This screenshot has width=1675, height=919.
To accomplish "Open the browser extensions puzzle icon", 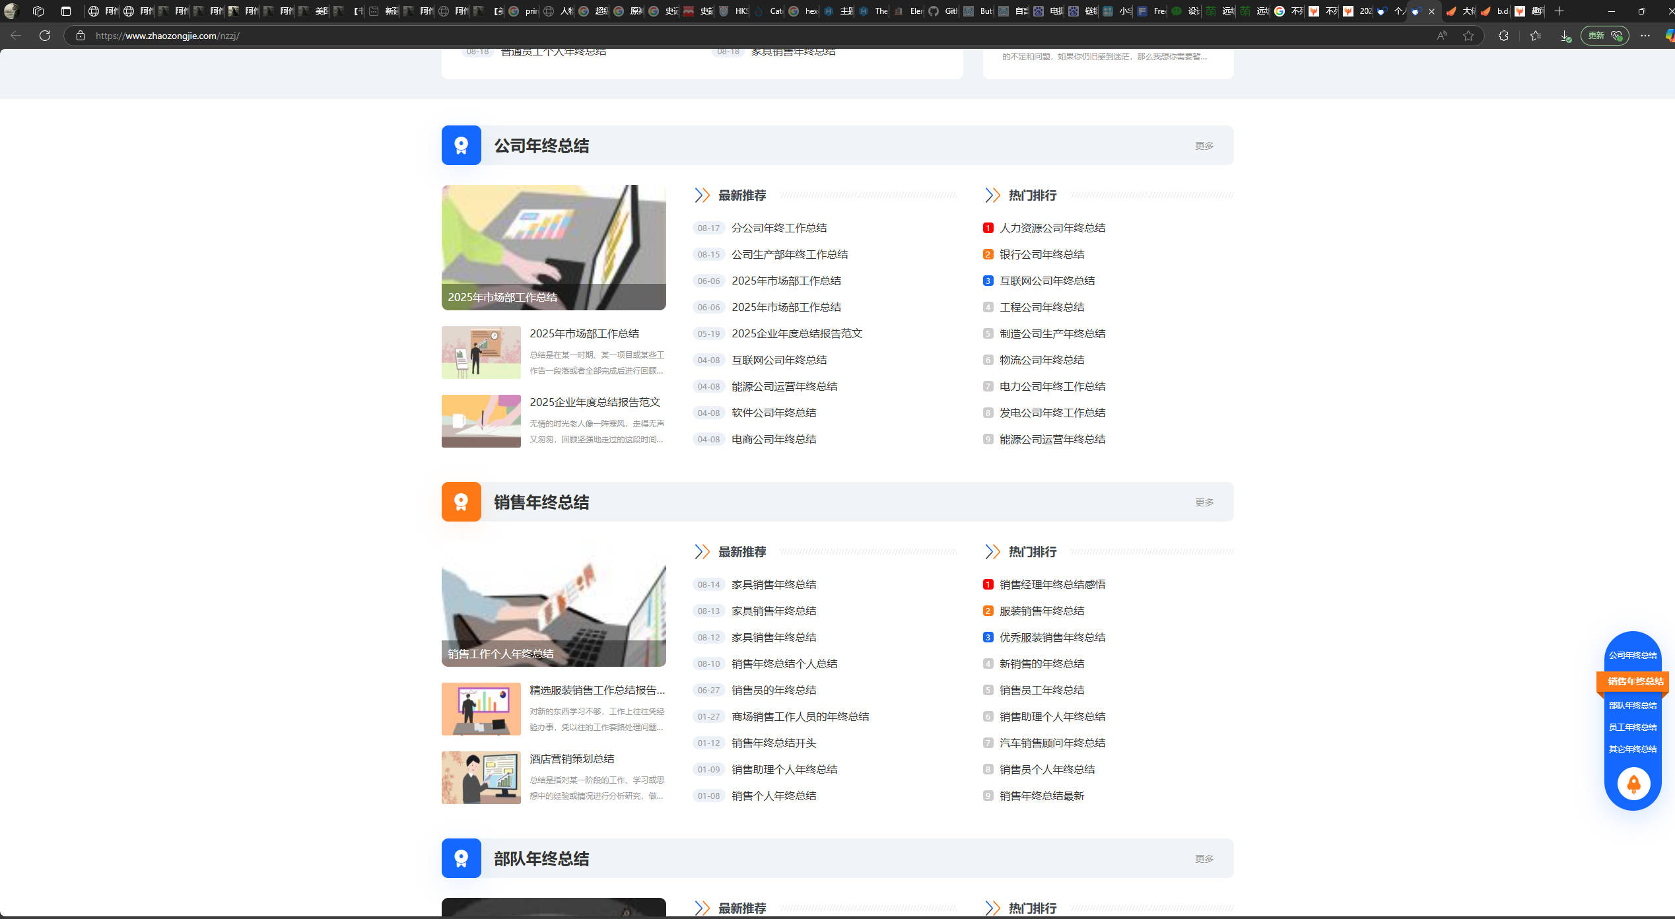I will pos(1503,36).
